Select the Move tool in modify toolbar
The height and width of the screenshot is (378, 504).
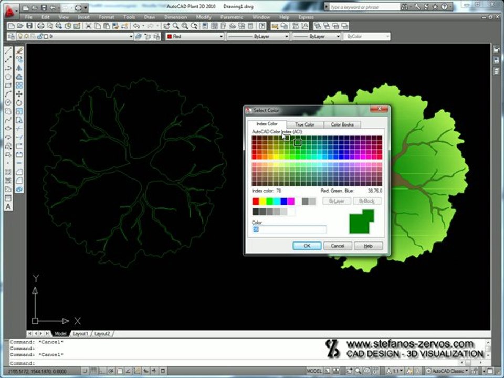click(19, 94)
